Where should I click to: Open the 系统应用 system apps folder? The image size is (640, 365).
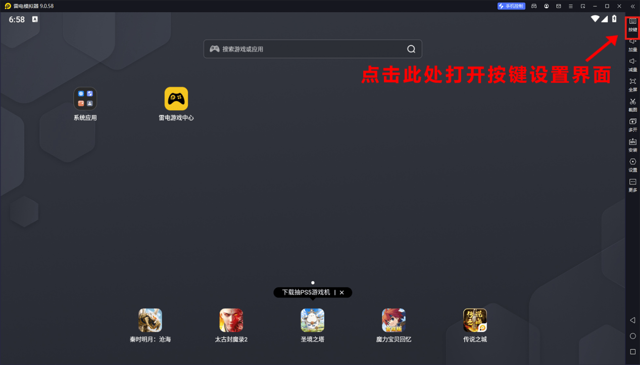click(x=85, y=99)
